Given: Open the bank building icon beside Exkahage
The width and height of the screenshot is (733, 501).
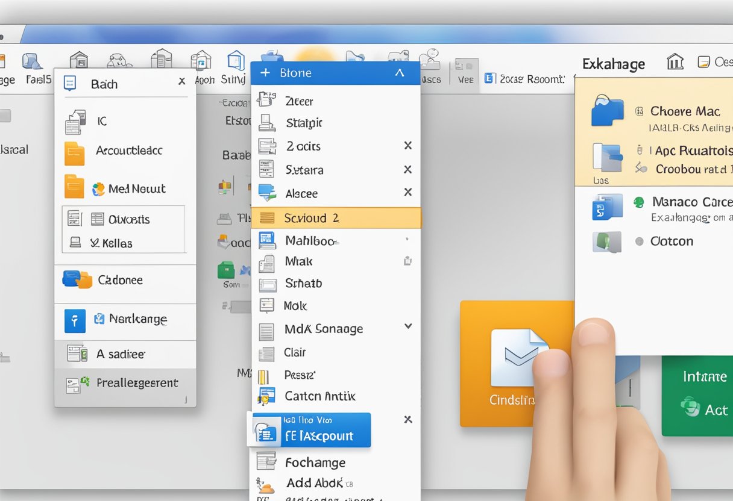Looking at the screenshot, I should click(675, 62).
